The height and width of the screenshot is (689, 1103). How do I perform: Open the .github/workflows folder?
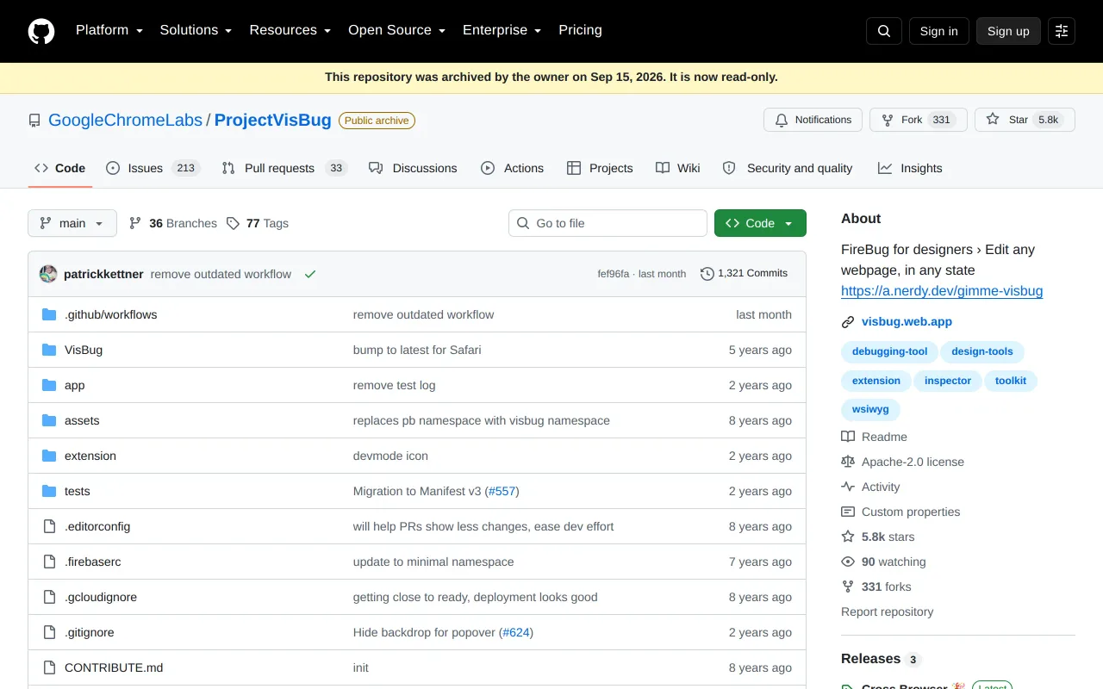(x=110, y=314)
